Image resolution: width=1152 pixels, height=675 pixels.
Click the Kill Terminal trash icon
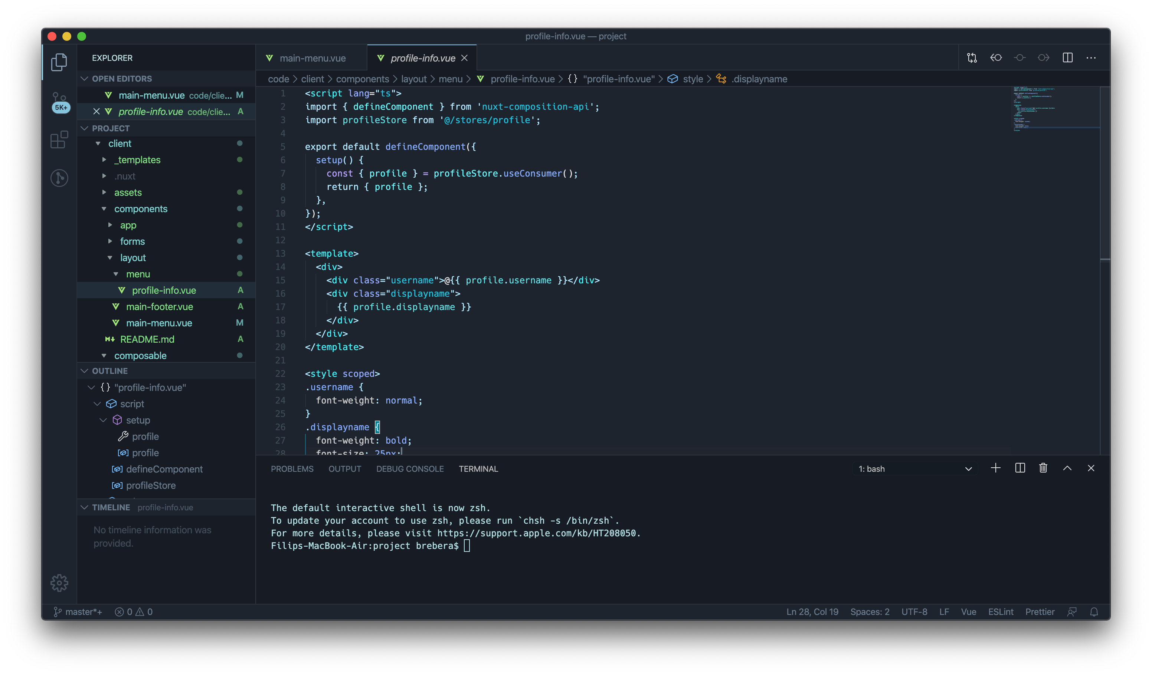pyautogui.click(x=1043, y=468)
